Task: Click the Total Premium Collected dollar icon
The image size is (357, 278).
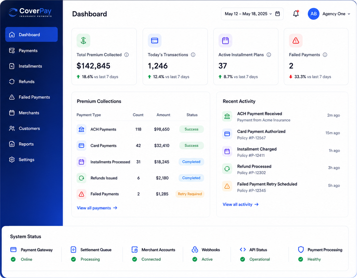Action: point(83,40)
